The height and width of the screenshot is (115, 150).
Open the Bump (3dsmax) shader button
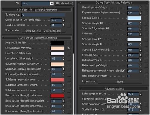[43, 31]
